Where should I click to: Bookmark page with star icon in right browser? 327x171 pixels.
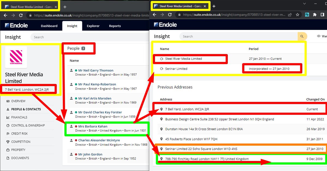point(298,15)
